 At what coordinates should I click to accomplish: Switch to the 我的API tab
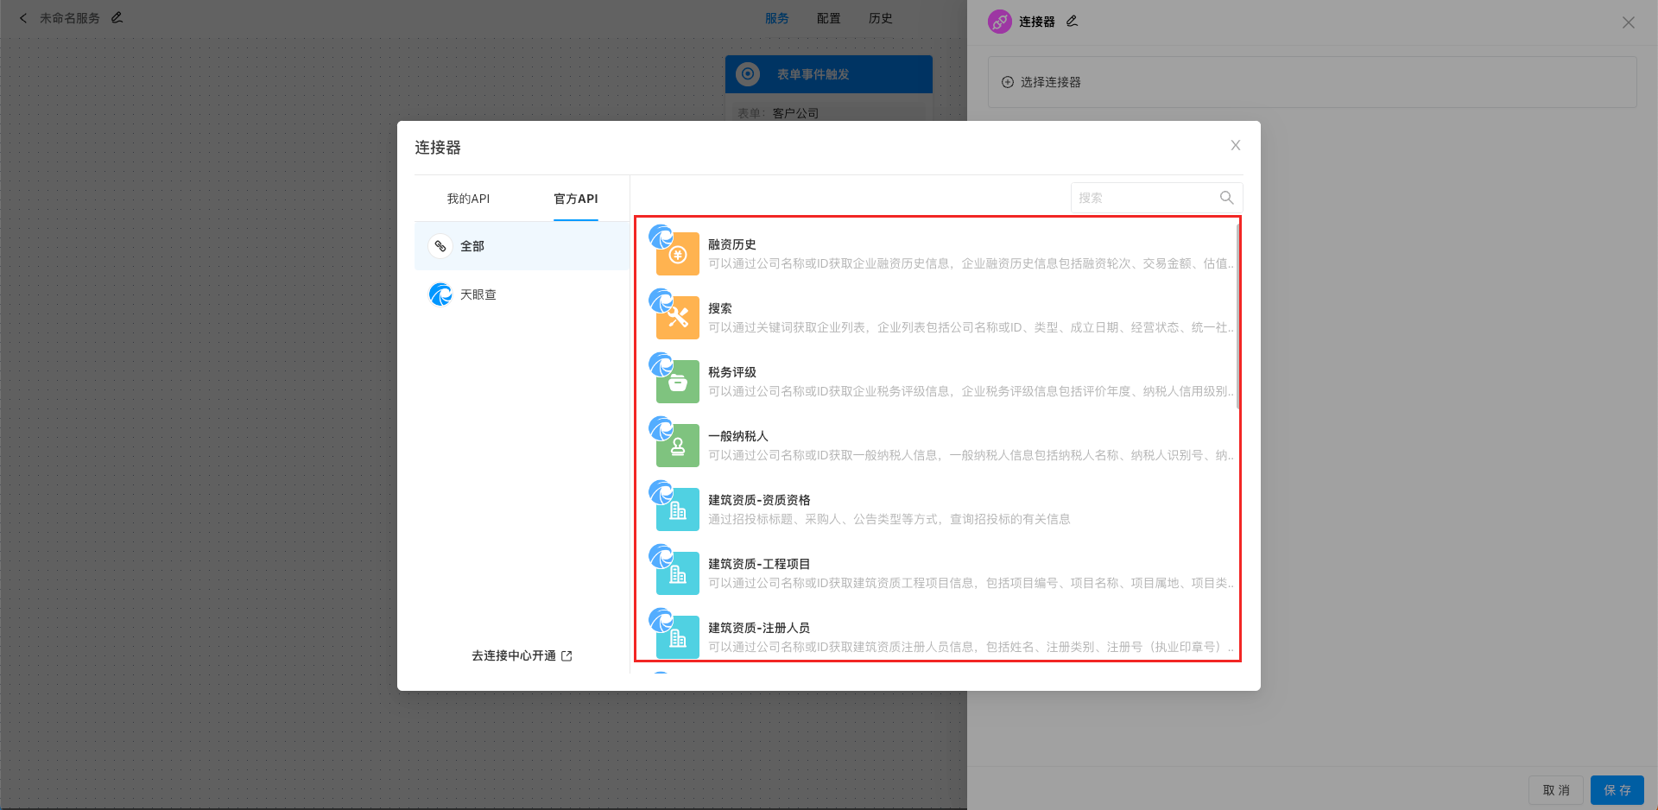click(469, 198)
